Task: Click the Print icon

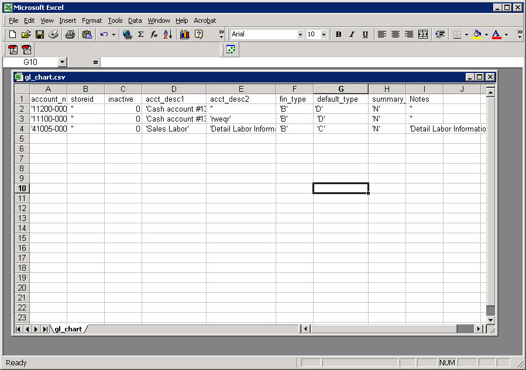Action: [x=70, y=34]
